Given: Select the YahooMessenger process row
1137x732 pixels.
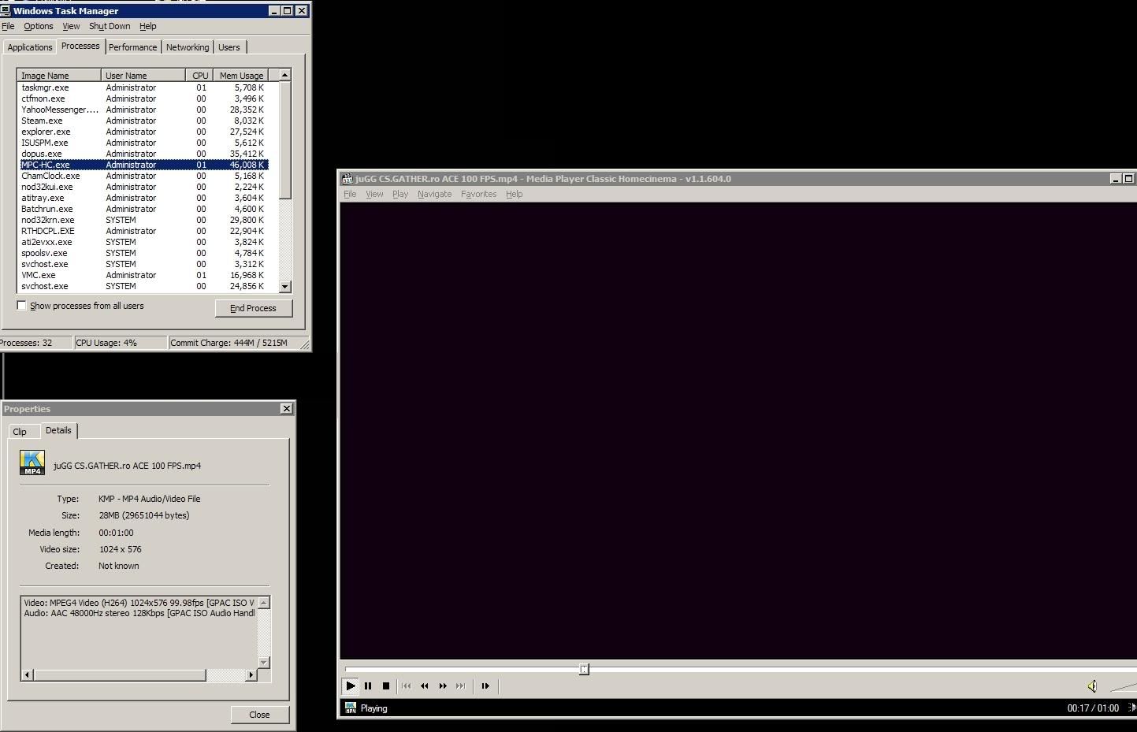Looking at the screenshot, I should pos(59,110).
